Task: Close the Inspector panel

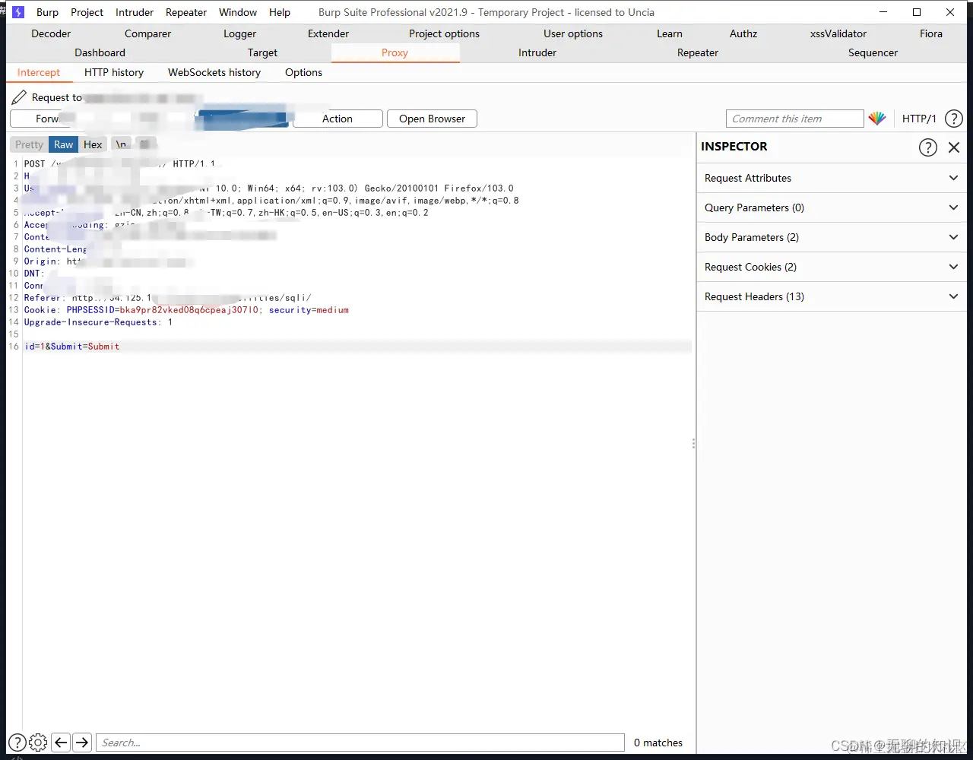Action: click(954, 147)
